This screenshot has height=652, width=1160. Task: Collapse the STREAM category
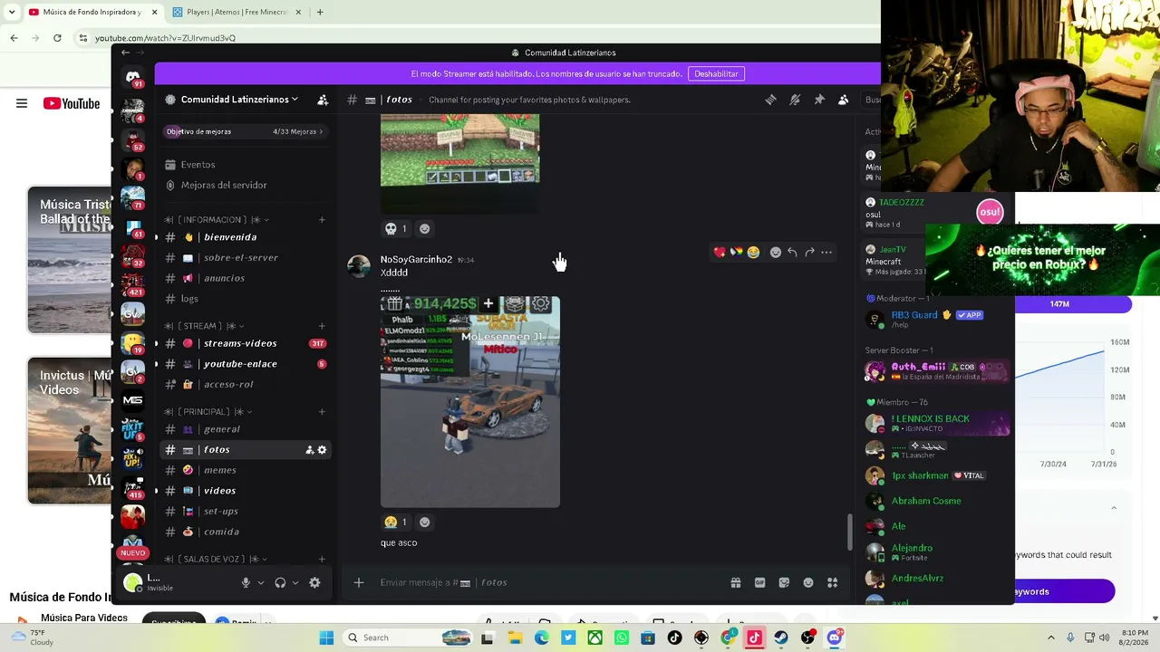tap(205, 326)
